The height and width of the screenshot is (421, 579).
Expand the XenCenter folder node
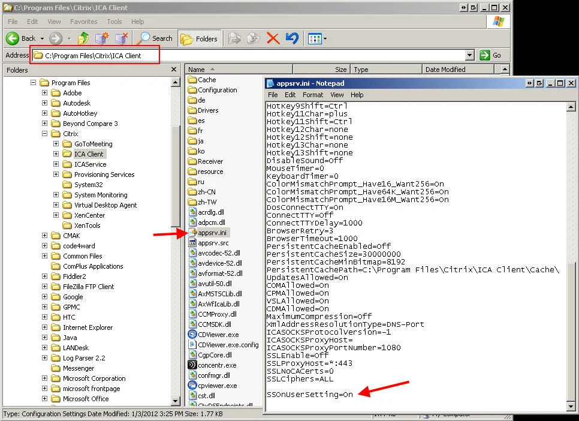point(56,215)
